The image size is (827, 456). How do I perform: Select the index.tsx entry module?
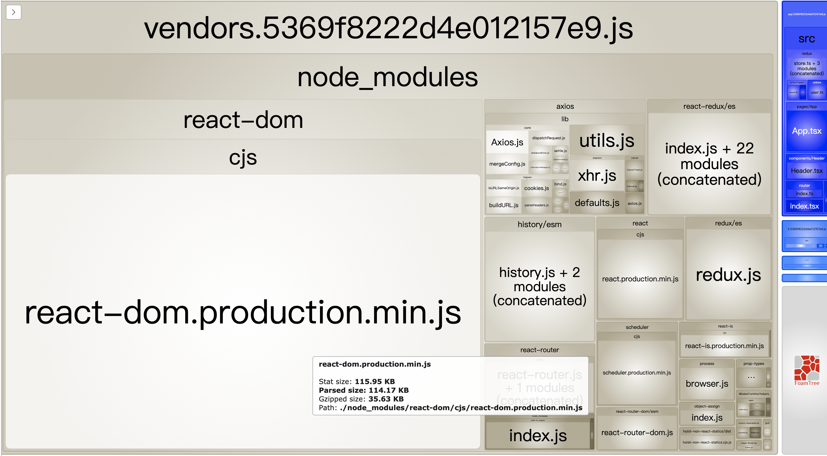(804, 206)
